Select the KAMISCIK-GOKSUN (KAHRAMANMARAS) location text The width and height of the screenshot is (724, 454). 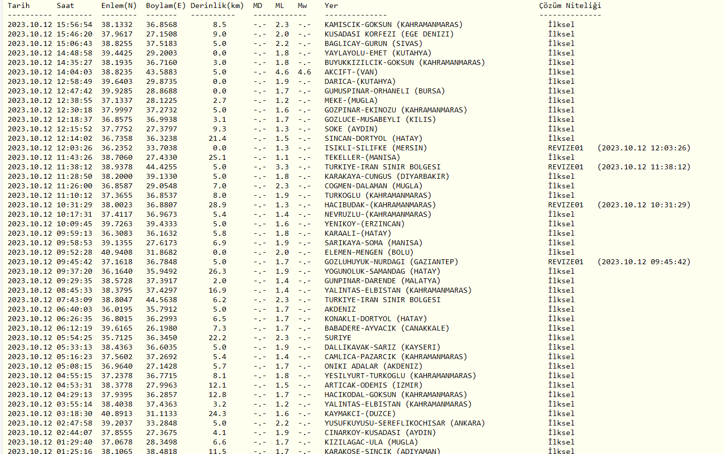pyautogui.click(x=393, y=24)
